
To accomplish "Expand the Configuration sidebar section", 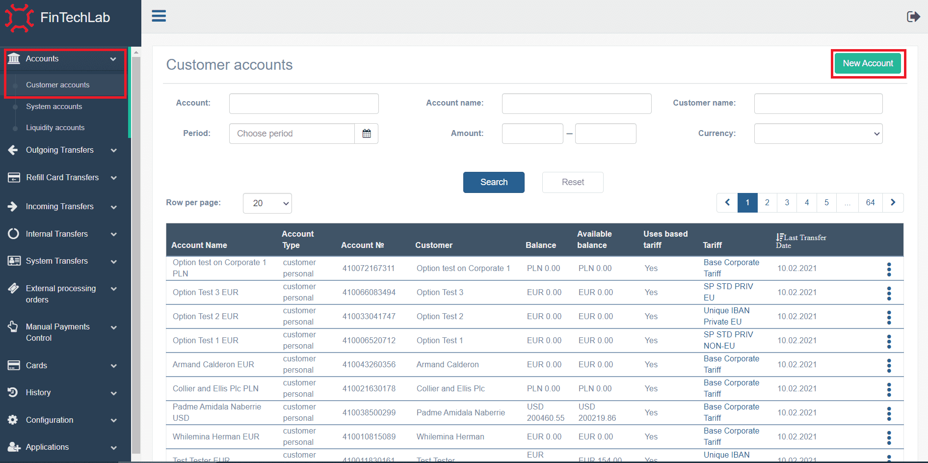I will coord(64,420).
